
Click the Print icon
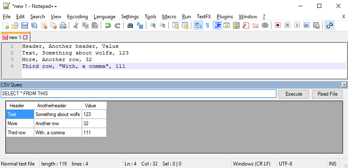click(x=63, y=25)
